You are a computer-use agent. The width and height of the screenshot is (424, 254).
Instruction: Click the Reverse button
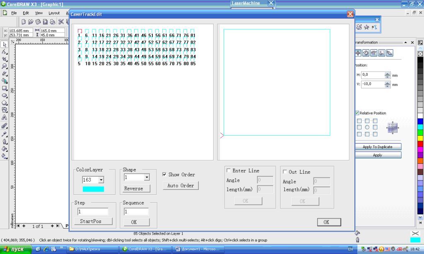[x=134, y=189]
